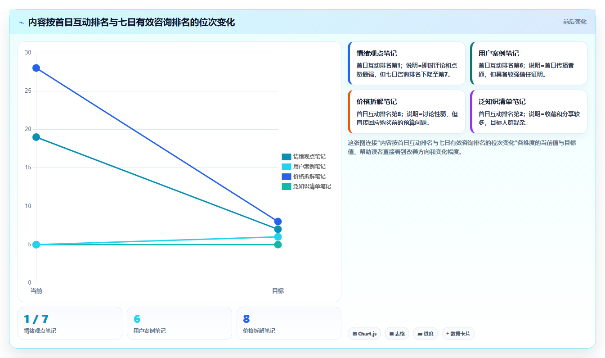
Task: Click the 当前 x-axis label
Action: 36,291
